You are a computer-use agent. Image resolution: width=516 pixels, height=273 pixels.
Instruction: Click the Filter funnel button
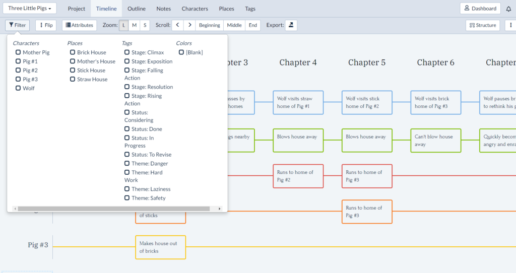tap(18, 25)
